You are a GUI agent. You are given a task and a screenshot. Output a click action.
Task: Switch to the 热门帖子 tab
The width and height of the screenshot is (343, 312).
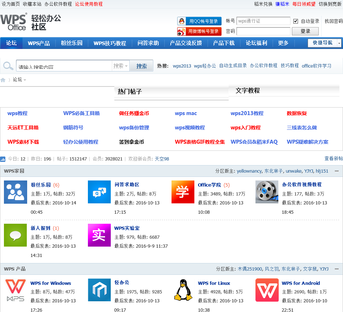point(130,91)
